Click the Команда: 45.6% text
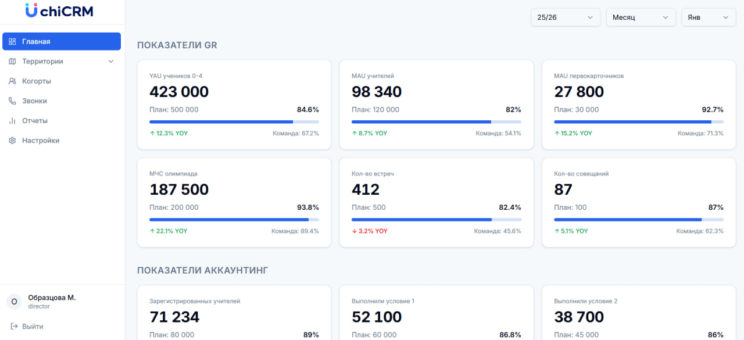This screenshot has width=744, height=340. [498, 231]
